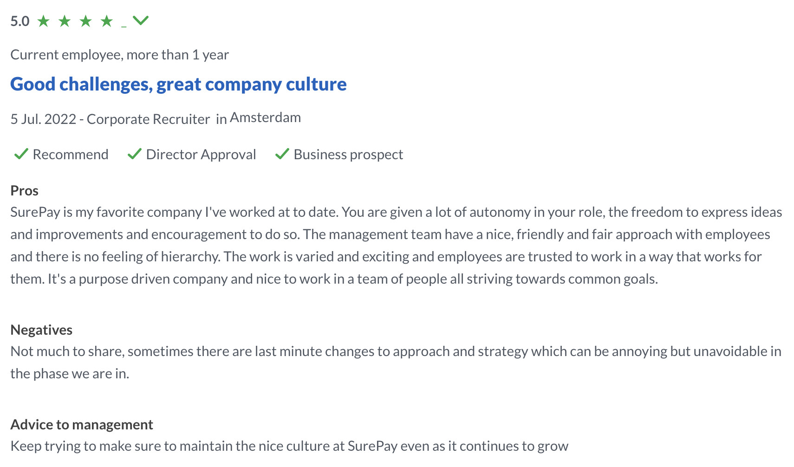This screenshot has height=467, width=794.
Task: Click the Corporate Recruiter job title
Action: [148, 119]
